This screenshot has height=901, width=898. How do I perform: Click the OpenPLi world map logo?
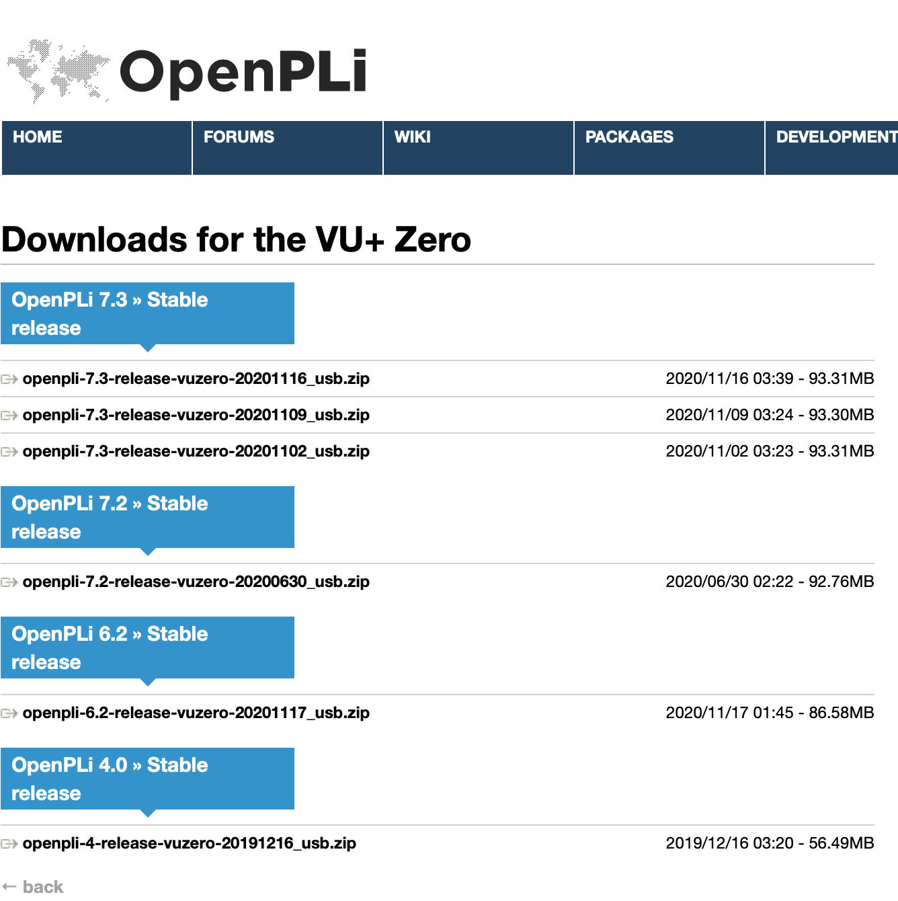pyautogui.click(x=58, y=71)
